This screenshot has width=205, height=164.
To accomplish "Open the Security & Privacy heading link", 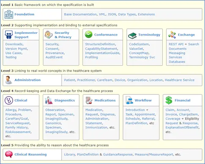I will (x=63, y=35).
